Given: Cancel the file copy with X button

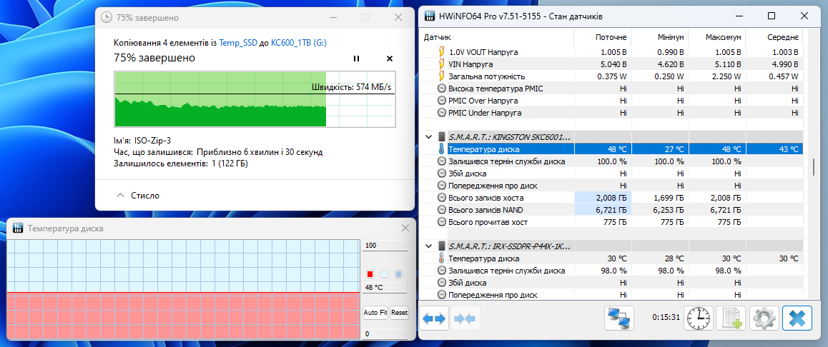Looking at the screenshot, I should 390,59.
